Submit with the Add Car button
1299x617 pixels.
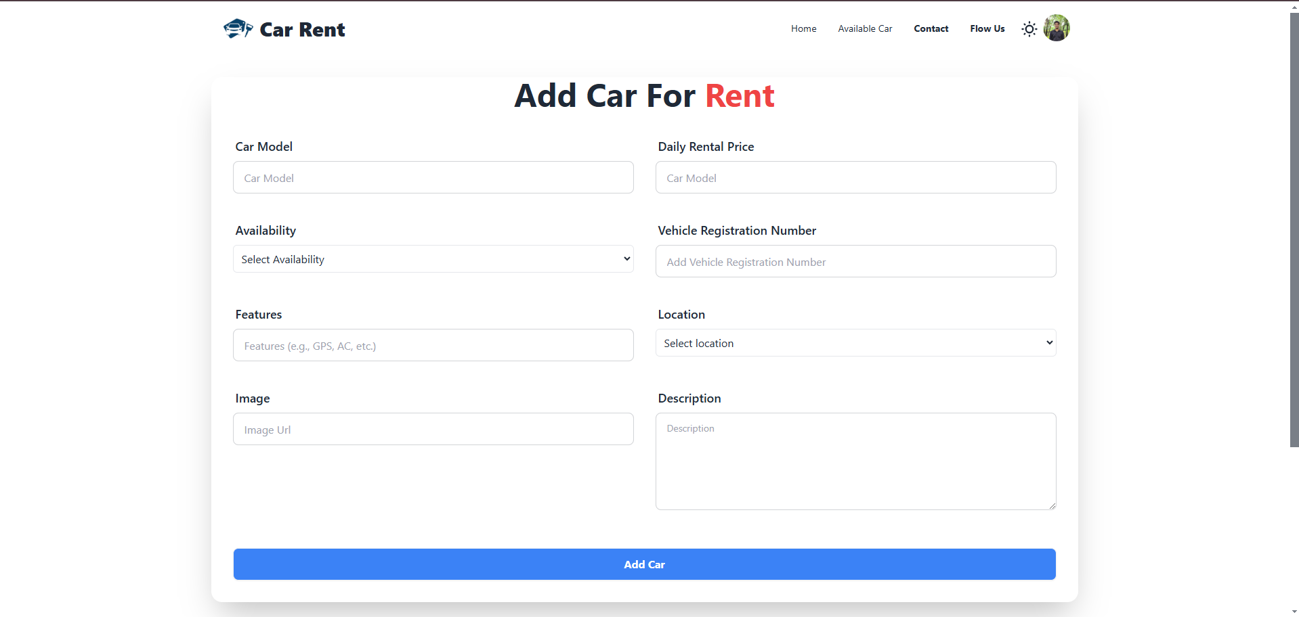coord(644,564)
